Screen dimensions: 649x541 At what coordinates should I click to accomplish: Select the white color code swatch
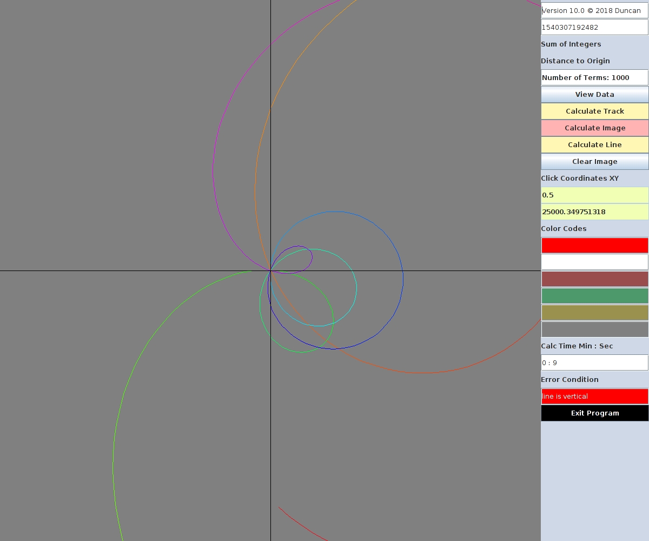click(x=594, y=262)
